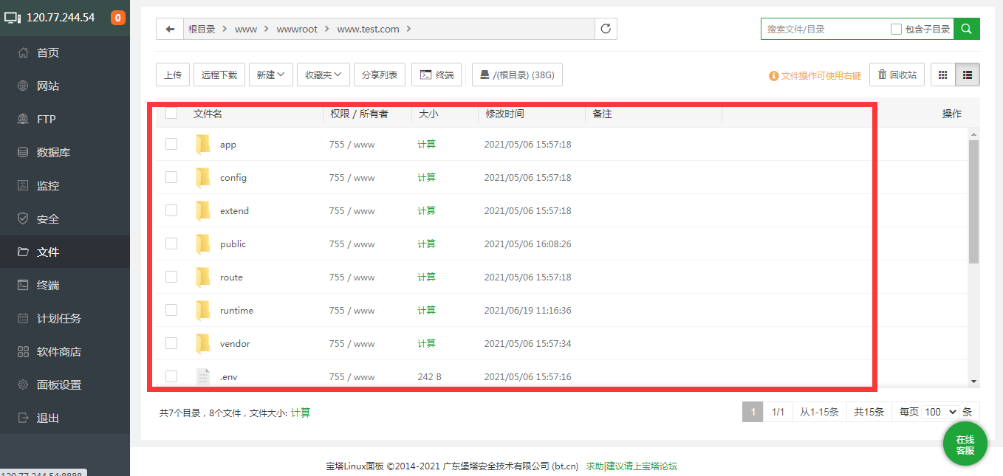Click the runtime folder icon

pos(203,310)
